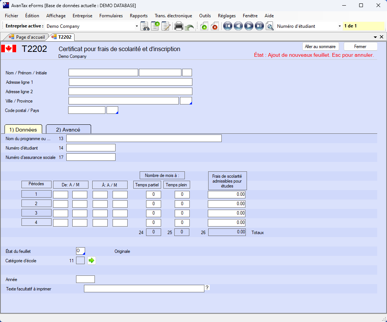Image resolution: width=387 pixels, height=322 pixels.
Task: Go to the last record
Action: (x=259, y=26)
